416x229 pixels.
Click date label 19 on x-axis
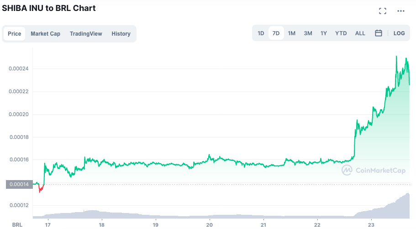(155, 225)
